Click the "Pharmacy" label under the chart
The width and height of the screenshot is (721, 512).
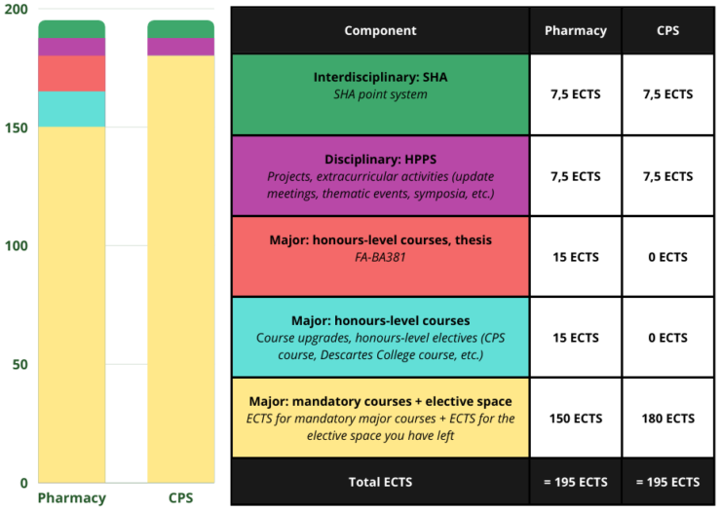[x=71, y=497]
